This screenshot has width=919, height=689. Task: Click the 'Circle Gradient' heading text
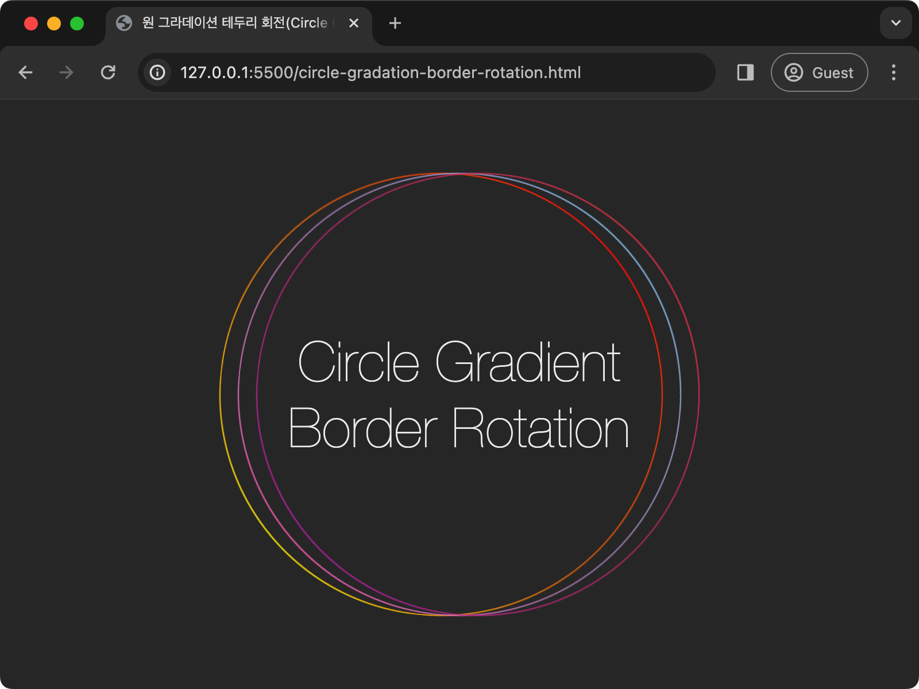click(x=459, y=362)
